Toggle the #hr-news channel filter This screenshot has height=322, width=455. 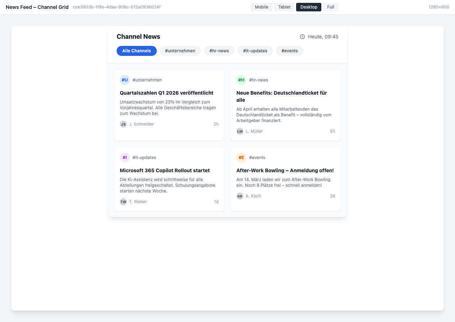click(x=219, y=51)
